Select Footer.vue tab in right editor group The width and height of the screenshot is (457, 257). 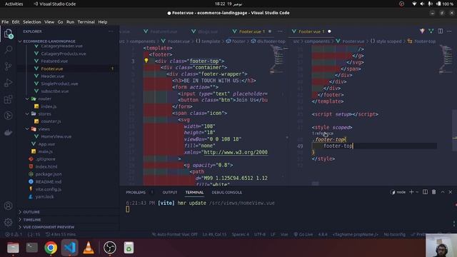[311, 31]
